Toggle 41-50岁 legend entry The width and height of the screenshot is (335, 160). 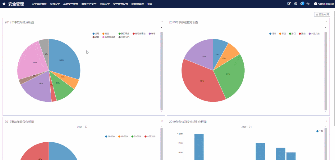[123, 136]
